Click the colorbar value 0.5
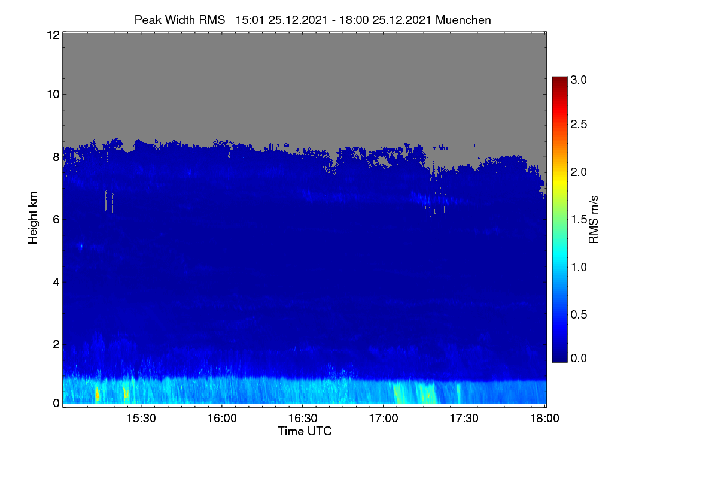This screenshot has height=479, width=718. pyautogui.click(x=578, y=314)
